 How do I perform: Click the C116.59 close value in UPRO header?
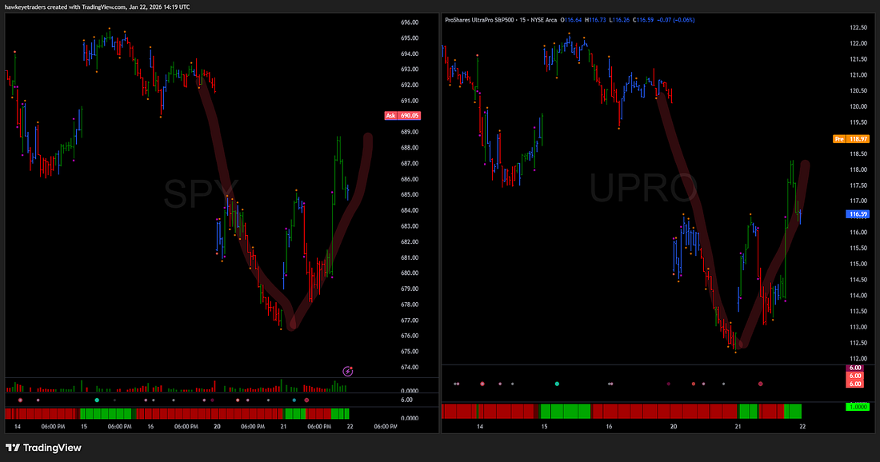643,20
